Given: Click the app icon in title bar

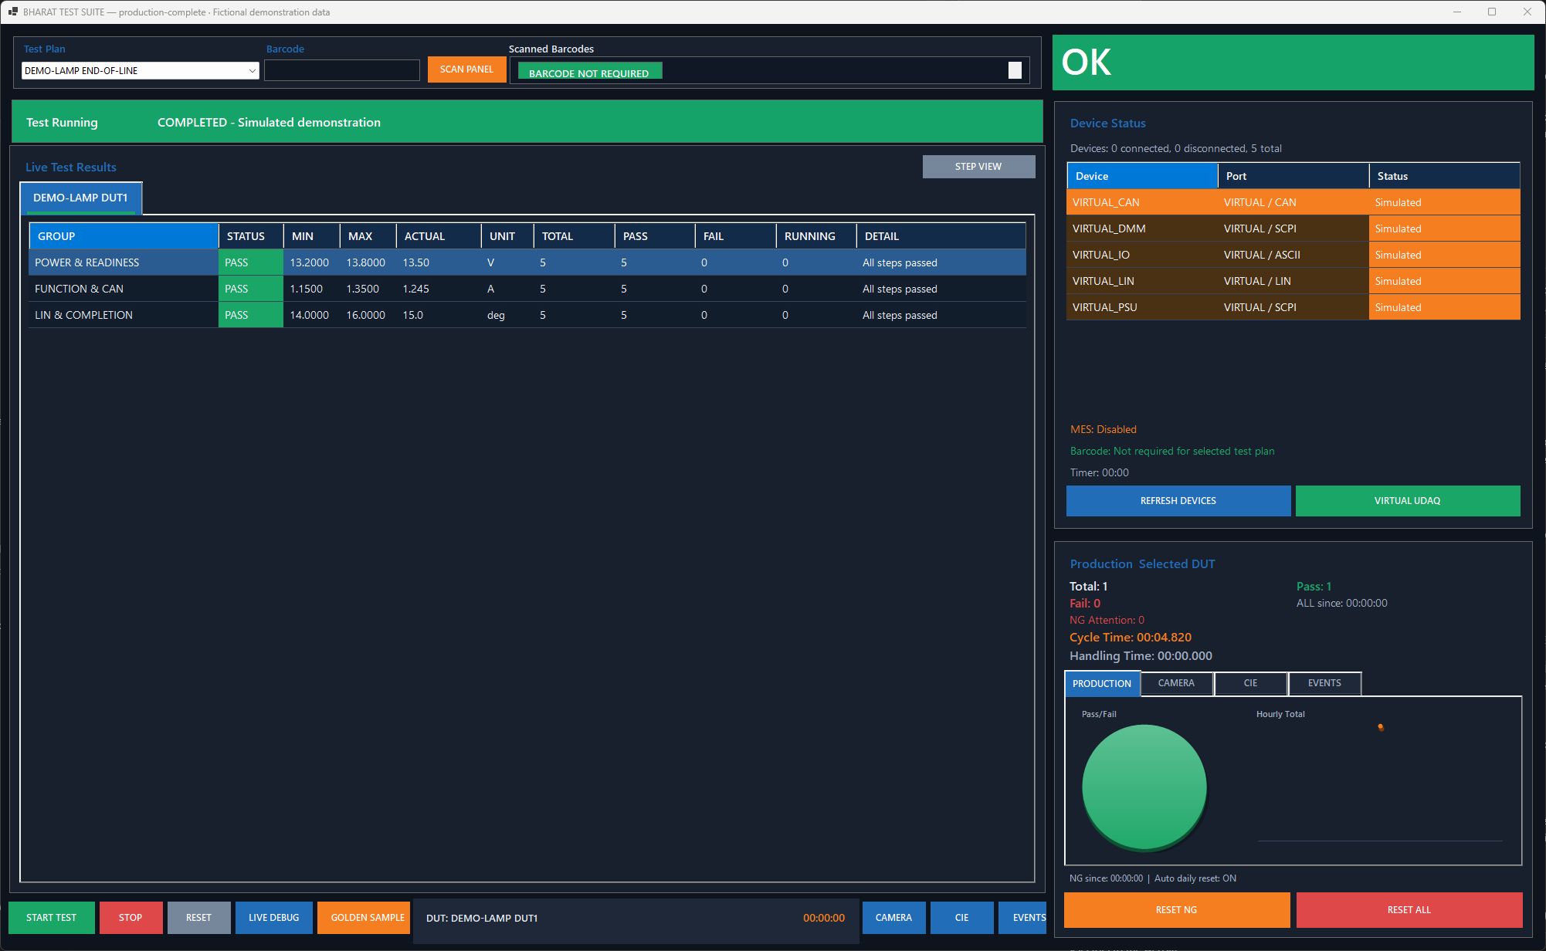Looking at the screenshot, I should pyautogui.click(x=12, y=12).
